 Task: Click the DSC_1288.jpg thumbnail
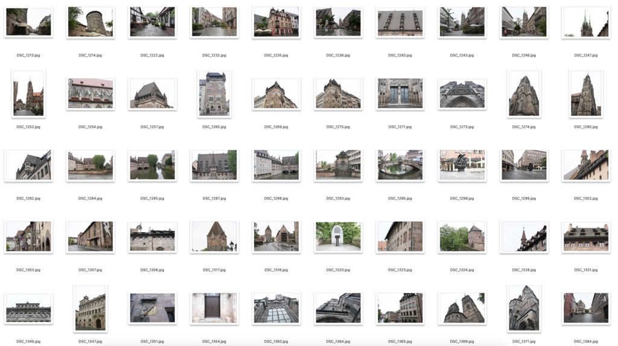[276, 165]
